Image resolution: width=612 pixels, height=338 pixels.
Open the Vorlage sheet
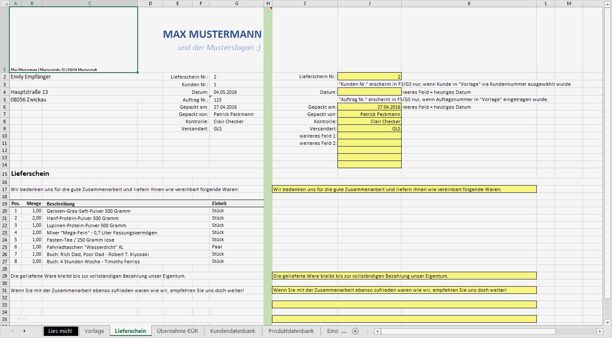pos(94,331)
